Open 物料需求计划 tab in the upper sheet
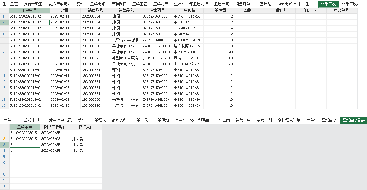The image size is (367, 190). pyautogui.click(x=288, y=4)
